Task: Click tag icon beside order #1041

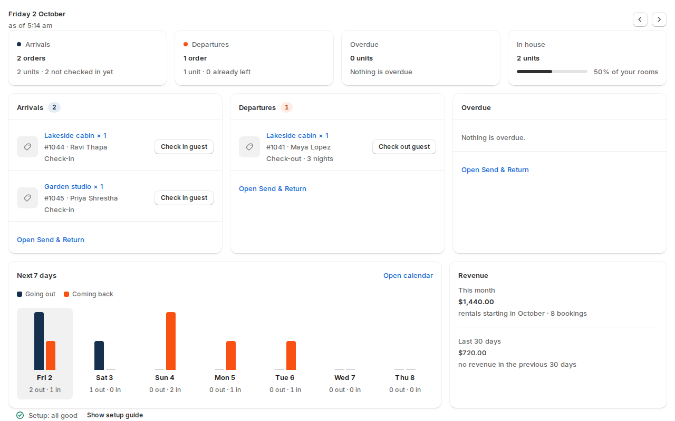Action: (249, 147)
